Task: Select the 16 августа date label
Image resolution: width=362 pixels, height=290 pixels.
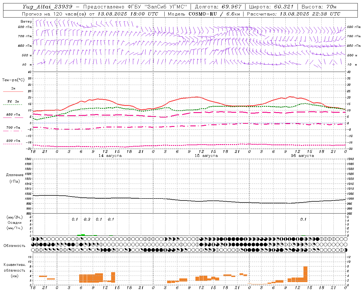Action: click(x=302, y=156)
